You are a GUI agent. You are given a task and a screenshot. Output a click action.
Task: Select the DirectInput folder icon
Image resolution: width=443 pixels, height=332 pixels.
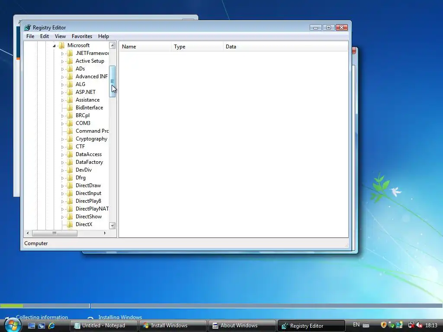[70, 193]
